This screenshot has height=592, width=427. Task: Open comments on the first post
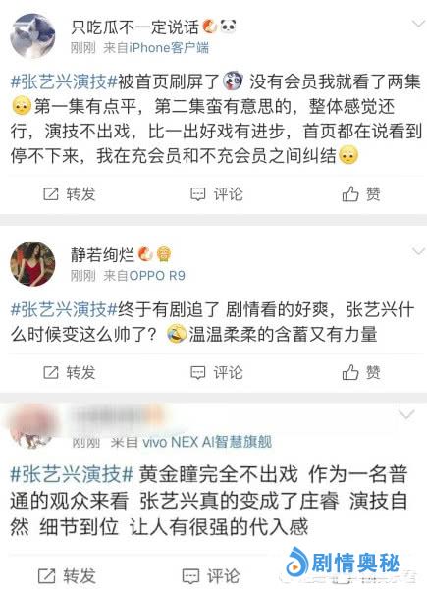coord(198,194)
